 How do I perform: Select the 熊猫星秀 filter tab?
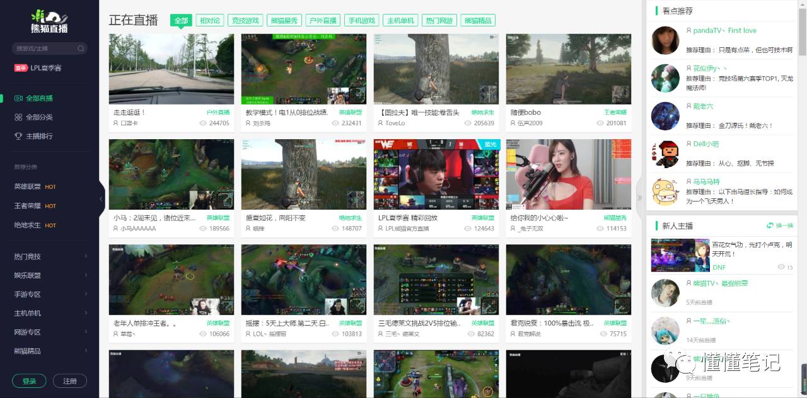284,20
